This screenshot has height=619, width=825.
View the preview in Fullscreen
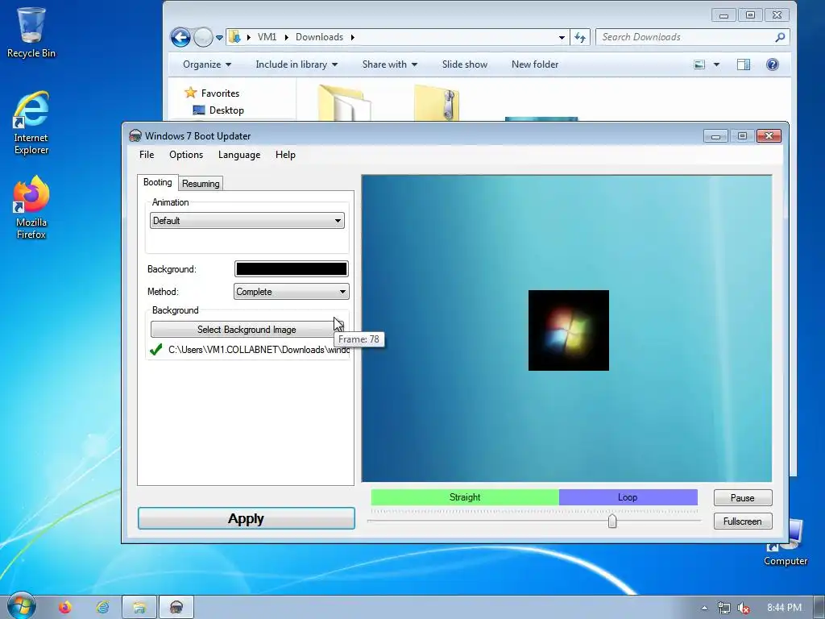pyautogui.click(x=742, y=521)
